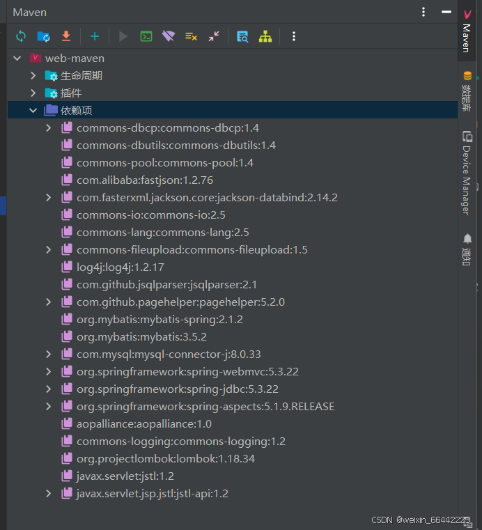The image size is (482, 530).
Task: Open Device Manager side tab
Action: pos(467,173)
